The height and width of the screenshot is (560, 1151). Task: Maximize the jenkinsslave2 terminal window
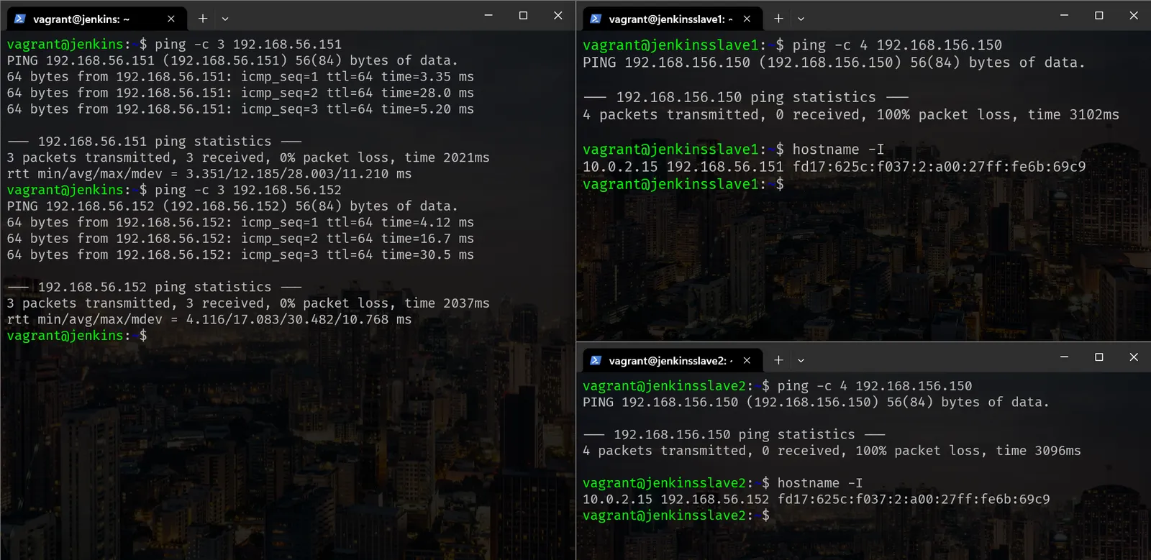(1098, 357)
